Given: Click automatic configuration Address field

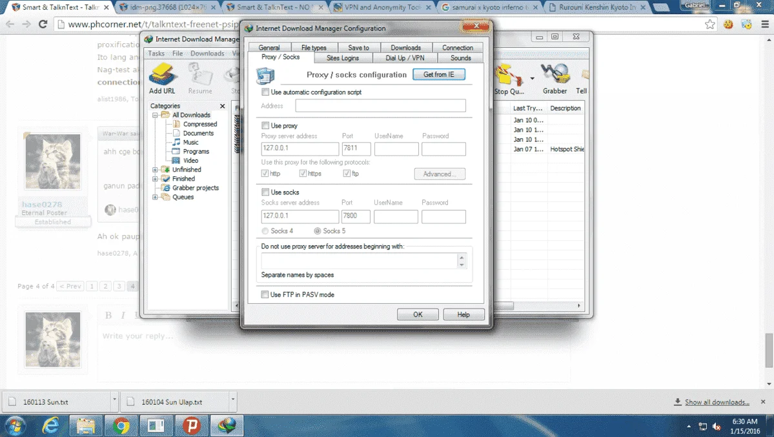Looking at the screenshot, I should [x=380, y=106].
